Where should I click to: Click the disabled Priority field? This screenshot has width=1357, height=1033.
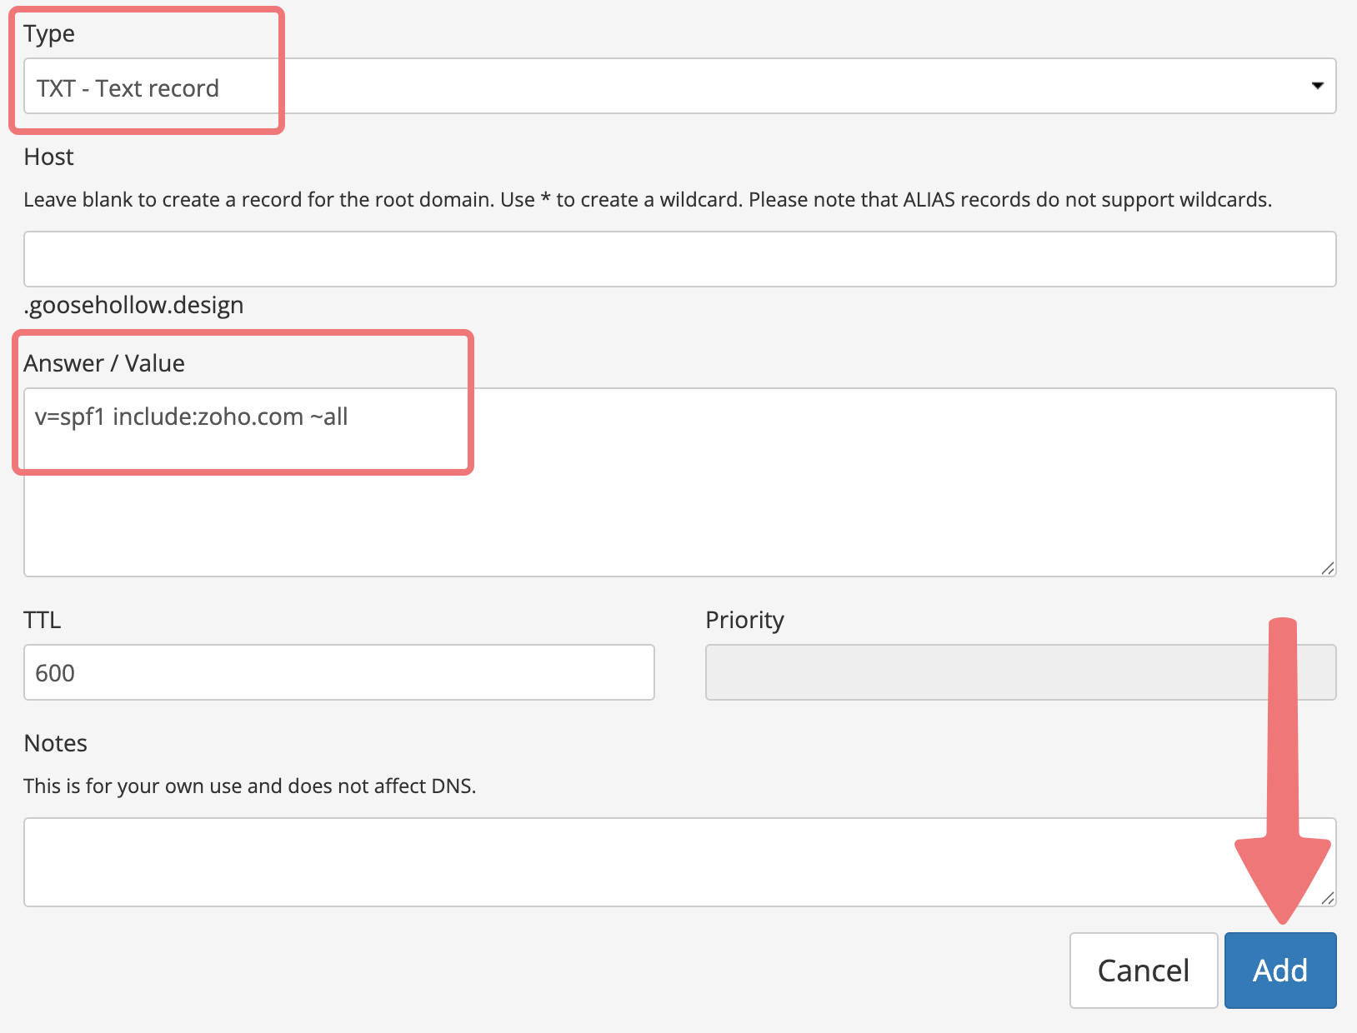click(1020, 672)
